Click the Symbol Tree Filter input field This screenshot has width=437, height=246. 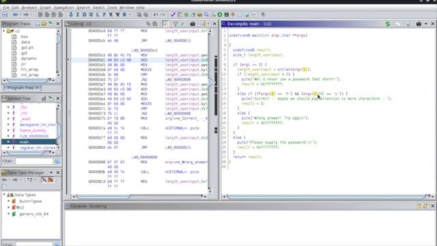tap(34, 161)
